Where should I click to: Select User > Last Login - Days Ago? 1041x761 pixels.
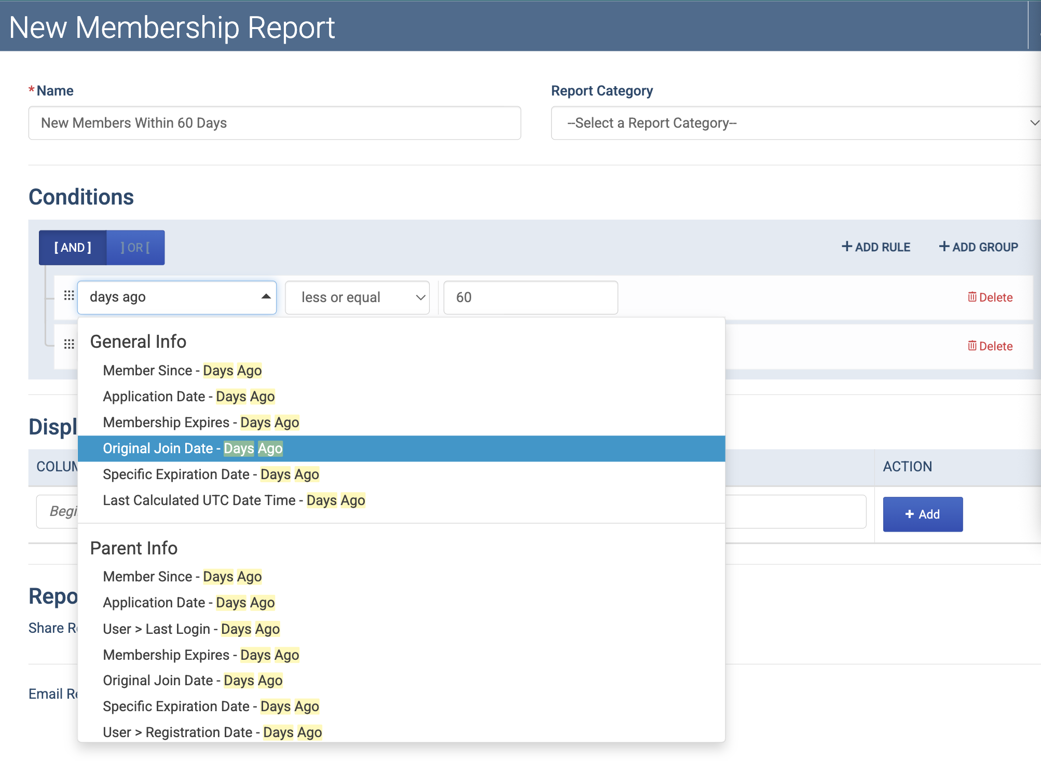click(401, 629)
